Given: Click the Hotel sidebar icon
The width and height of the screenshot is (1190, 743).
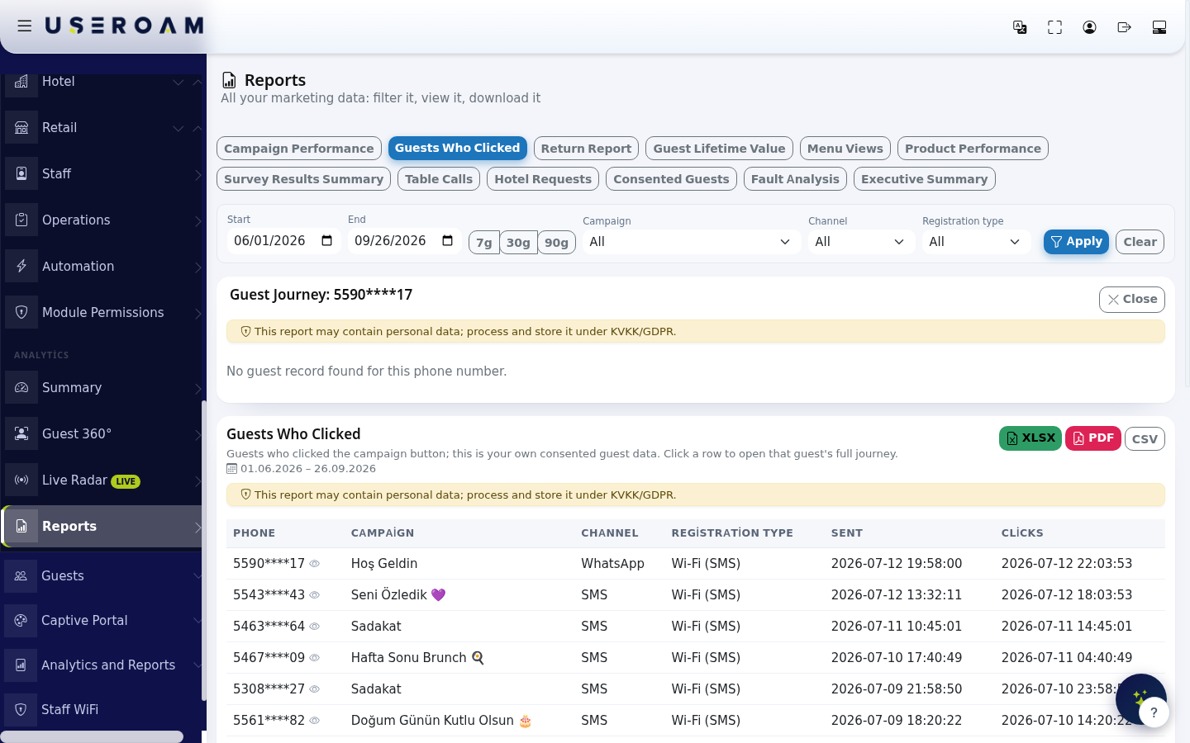Looking at the screenshot, I should (x=21, y=82).
